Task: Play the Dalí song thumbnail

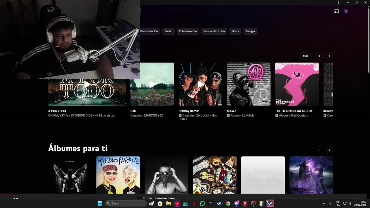Action: tap(152, 84)
